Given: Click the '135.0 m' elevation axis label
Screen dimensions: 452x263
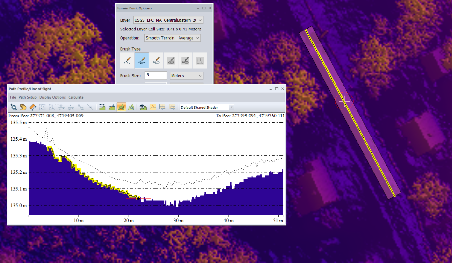Looking at the screenshot, I should tap(19, 205).
